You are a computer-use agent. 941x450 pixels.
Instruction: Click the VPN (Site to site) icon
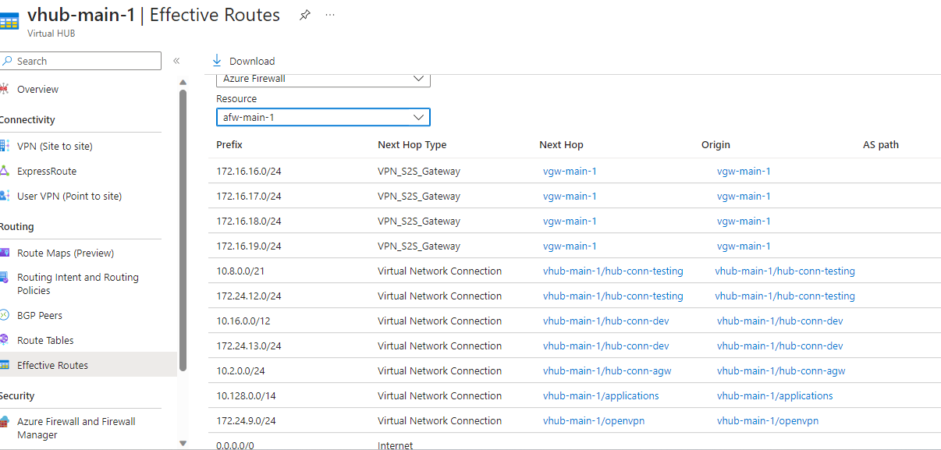5,146
